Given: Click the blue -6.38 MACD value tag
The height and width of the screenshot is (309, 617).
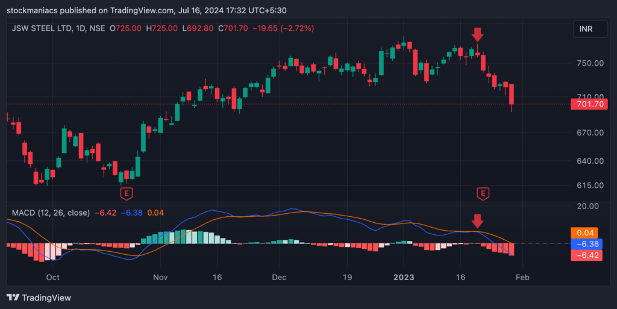Looking at the screenshot, I should (586, 244).
